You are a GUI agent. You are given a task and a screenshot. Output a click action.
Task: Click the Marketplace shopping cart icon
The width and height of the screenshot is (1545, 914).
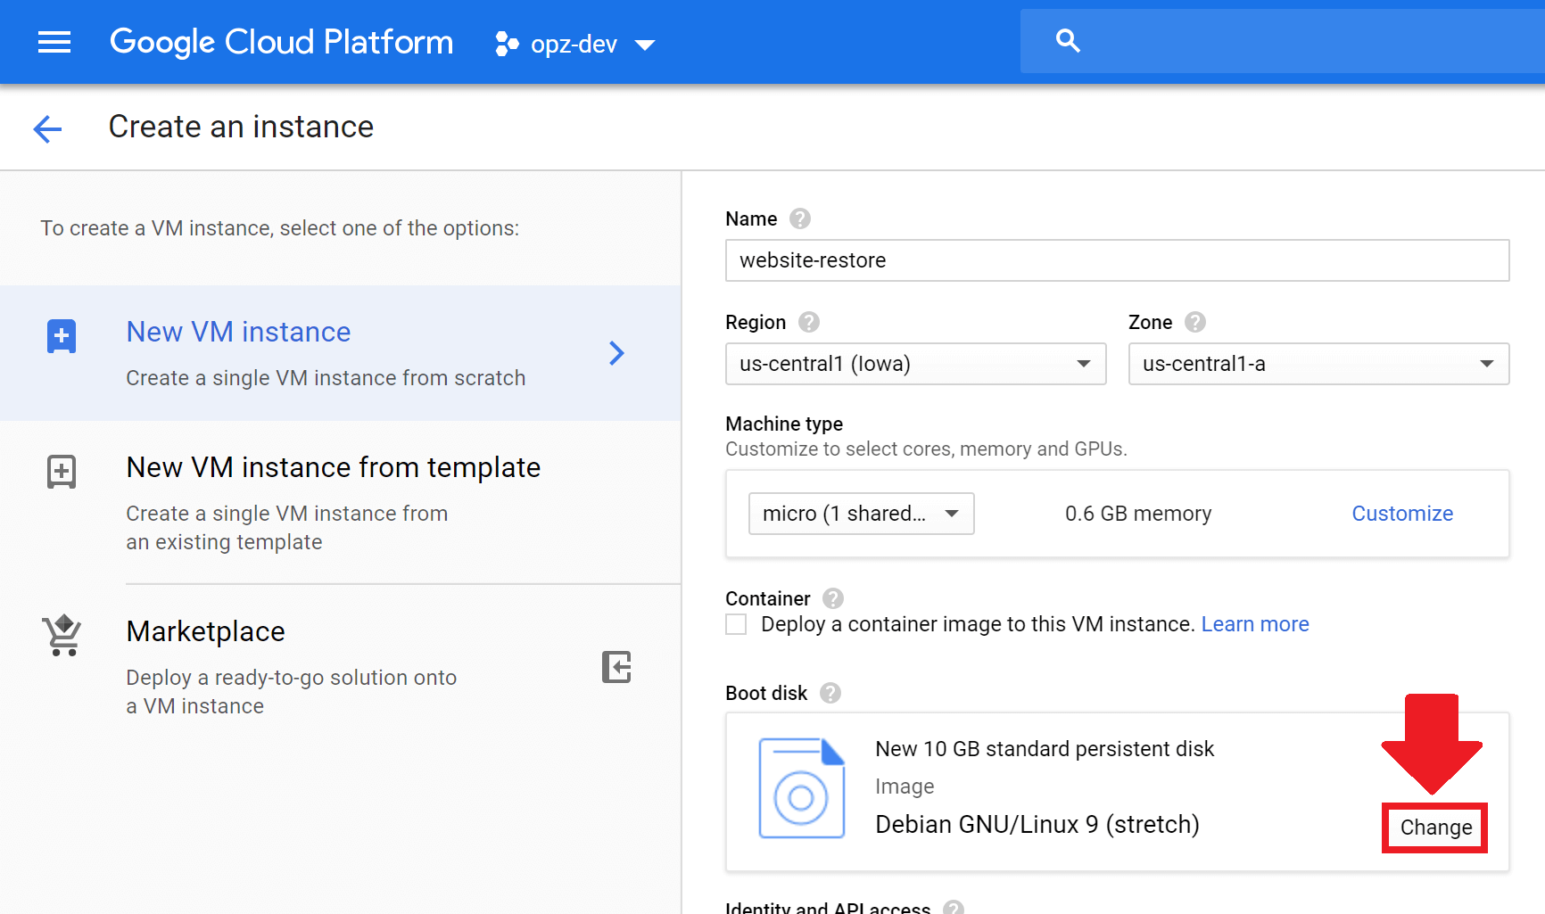coord(62,635)
